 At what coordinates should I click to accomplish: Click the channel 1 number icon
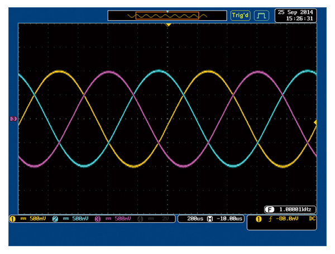pyautogui.click(x=13, y=219)
